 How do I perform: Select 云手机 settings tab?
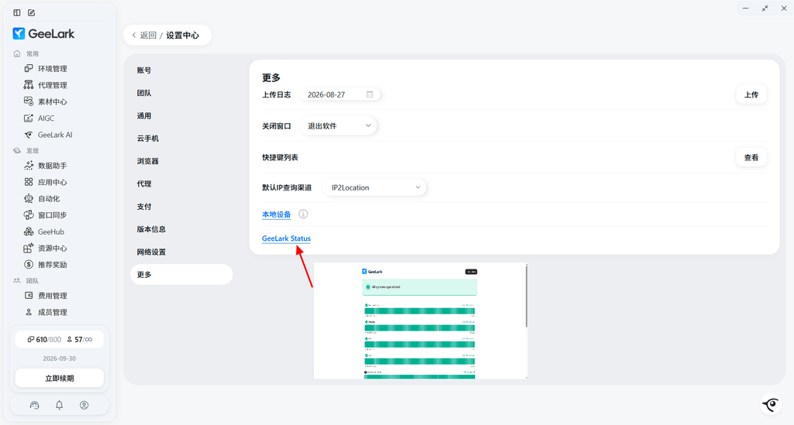click(181, 139)
